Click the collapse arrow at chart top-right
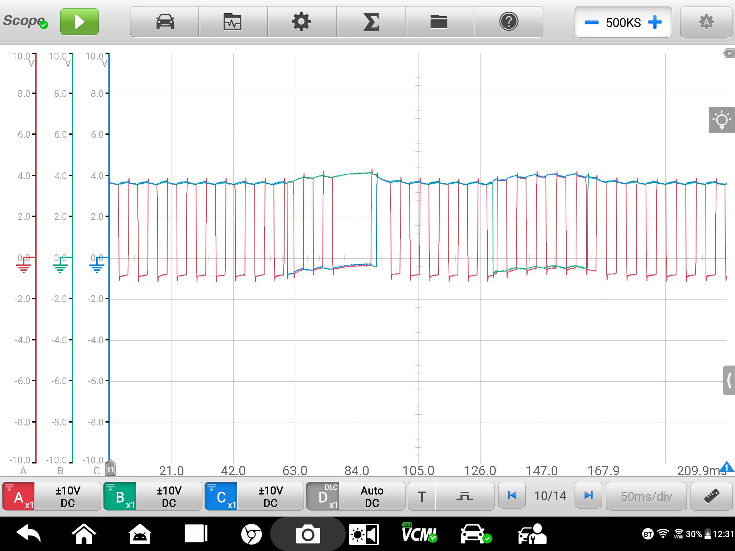Image resolution: width=735 pixels, height=551 pixels. click(x=729, y=53)
